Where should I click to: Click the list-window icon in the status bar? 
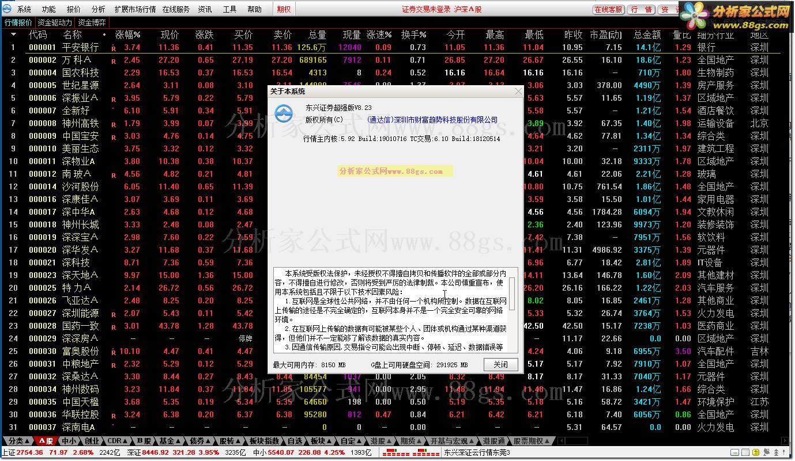pyautogui.click(x=745, y=452)
